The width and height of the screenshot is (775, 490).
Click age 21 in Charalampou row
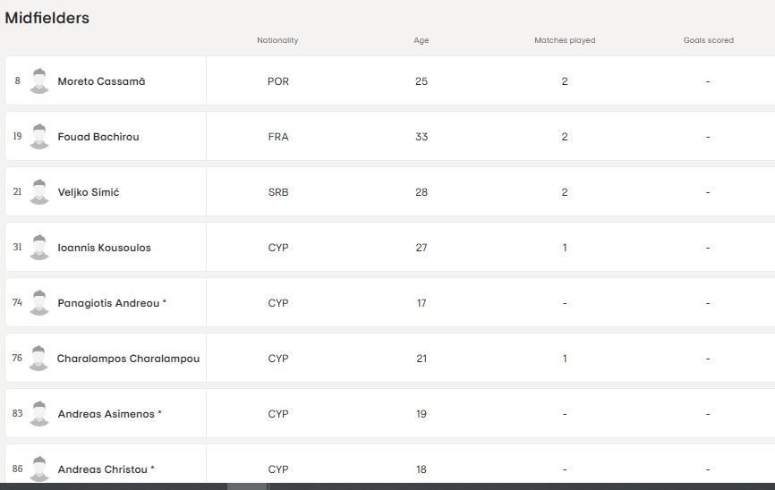[422, 359]
